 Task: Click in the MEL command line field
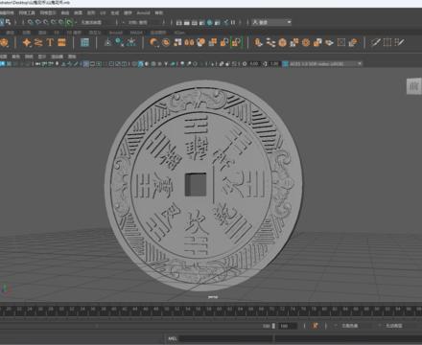pos(226,338)
